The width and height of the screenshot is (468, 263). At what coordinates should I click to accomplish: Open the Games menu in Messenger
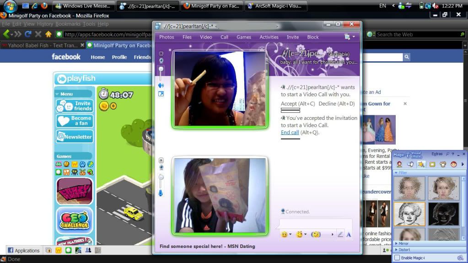click(x=244, y=37)
